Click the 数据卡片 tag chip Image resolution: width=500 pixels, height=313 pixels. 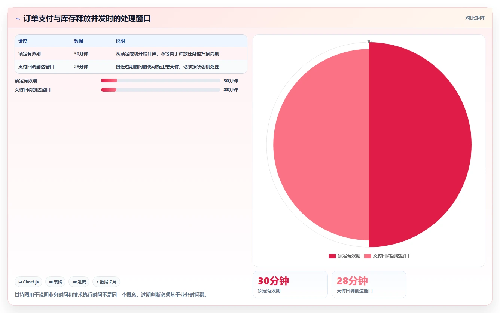106,282
